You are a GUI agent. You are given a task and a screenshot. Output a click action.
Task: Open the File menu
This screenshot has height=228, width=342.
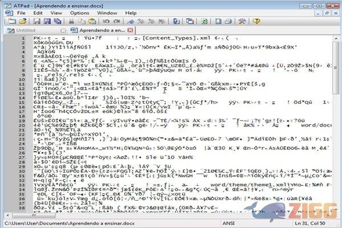pyautogui.click(x=21, y=12)
